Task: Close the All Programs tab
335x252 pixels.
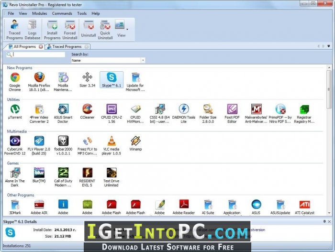Action: pos(41,46)
